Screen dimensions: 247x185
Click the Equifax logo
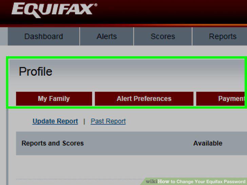coord(54,10)
